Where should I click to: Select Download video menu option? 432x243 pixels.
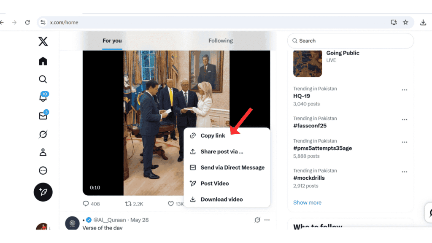click(x=221, y=200)
